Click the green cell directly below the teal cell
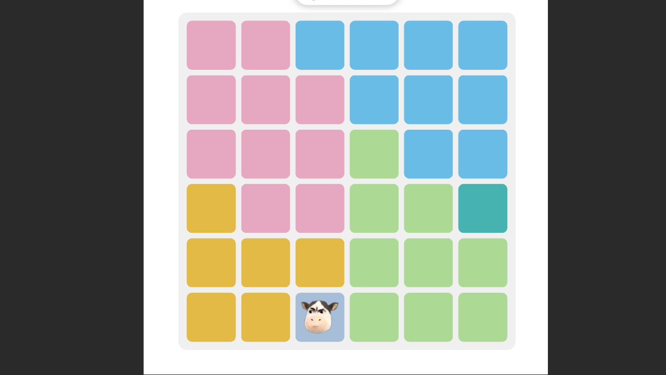 483,262
